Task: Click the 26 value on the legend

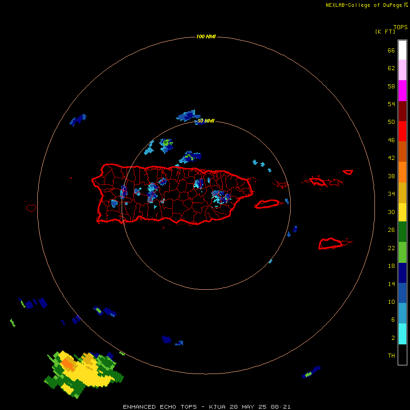Action: 391,230
